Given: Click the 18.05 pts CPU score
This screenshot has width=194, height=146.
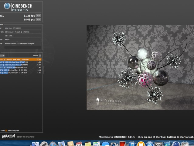Looking at the screenshot, I should tap(29, 19).
